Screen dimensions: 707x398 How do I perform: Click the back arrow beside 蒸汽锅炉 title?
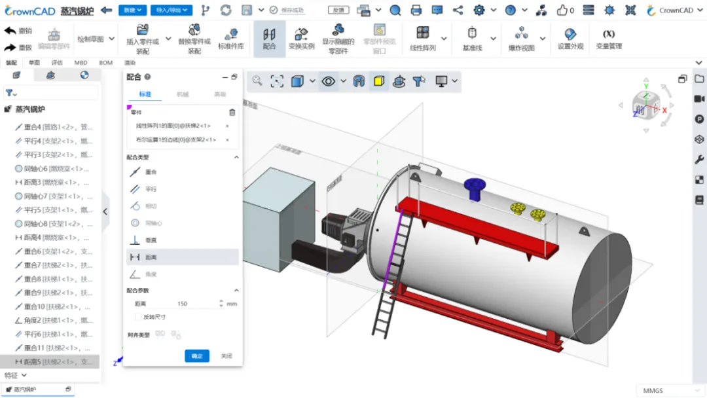pos(107,10)
